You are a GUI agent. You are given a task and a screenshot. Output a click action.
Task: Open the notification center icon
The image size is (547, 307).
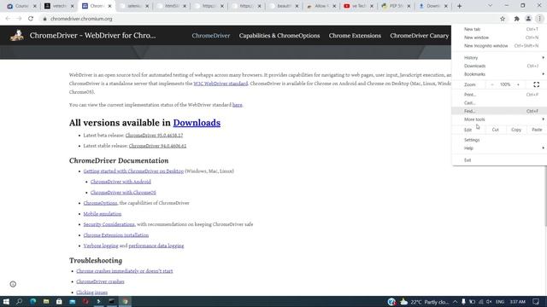pos(536,301)
